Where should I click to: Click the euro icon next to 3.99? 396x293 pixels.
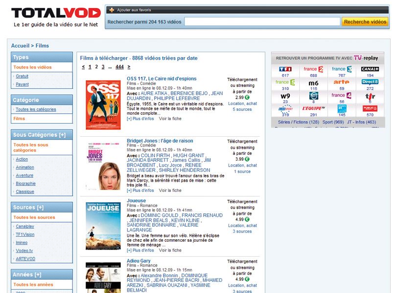[x=247, y=159]
